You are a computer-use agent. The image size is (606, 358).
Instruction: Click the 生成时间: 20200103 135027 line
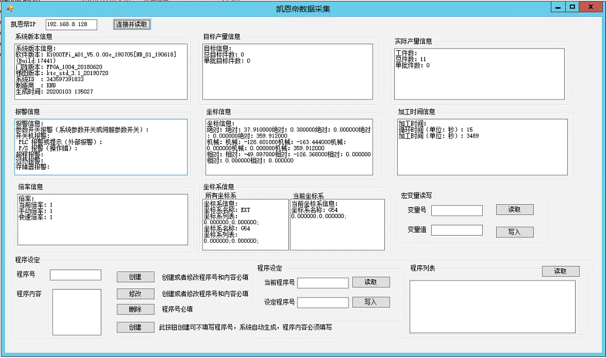54,91
